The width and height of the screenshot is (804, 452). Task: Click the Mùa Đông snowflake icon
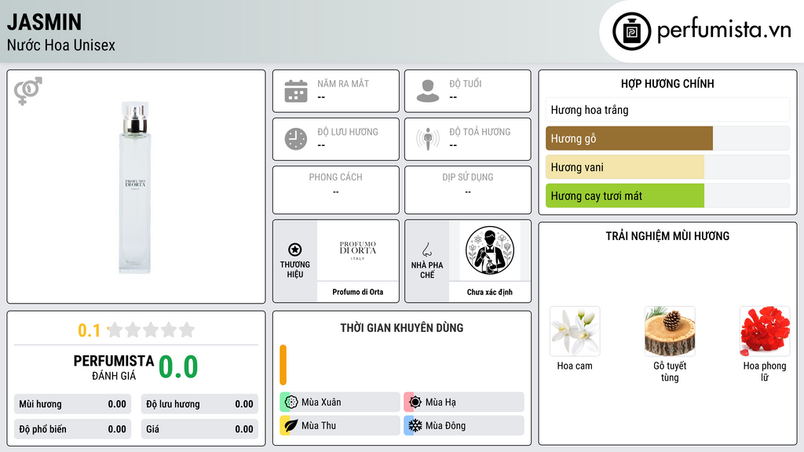415,425
